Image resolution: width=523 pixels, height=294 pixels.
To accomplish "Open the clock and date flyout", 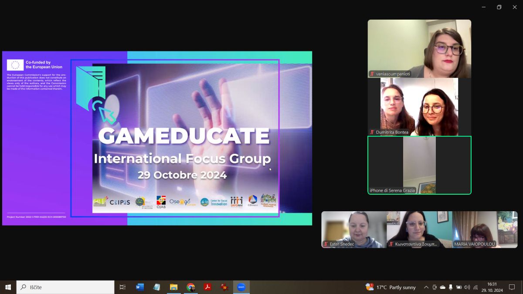I will pos(492,287).
